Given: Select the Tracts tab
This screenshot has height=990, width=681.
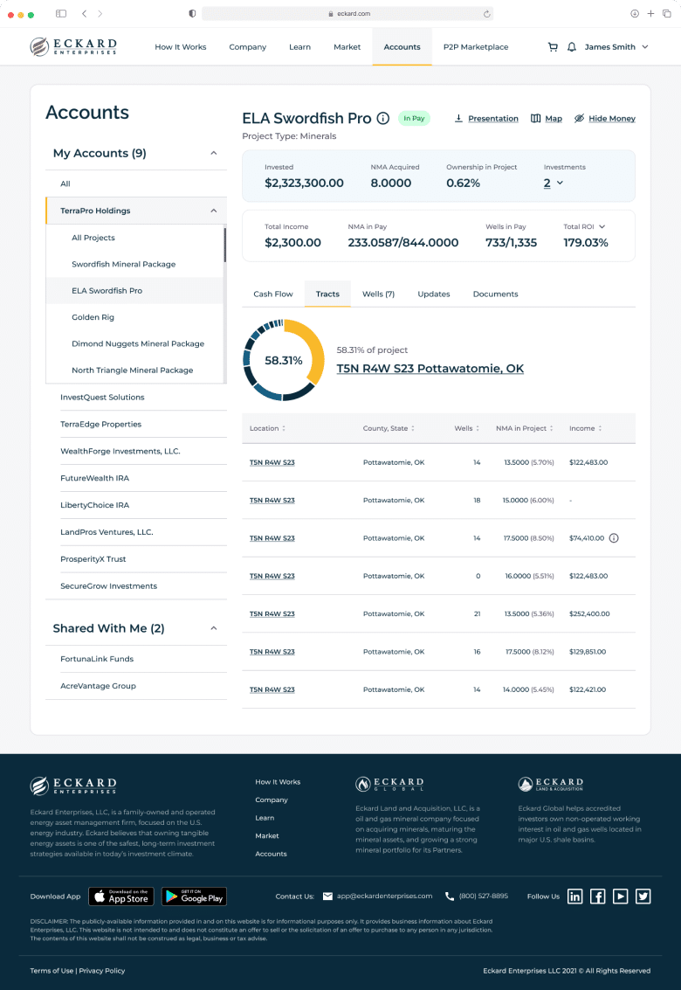Looking at the screenshot, I should 327,294.
